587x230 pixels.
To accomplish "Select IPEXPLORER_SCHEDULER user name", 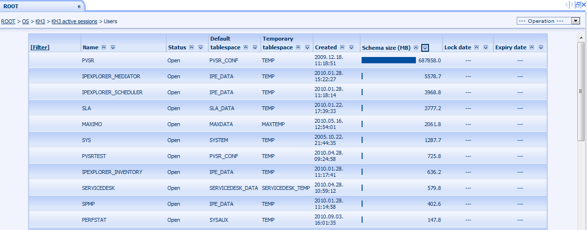I will pos(112,92).
